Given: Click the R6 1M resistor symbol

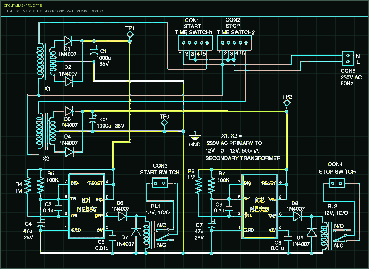Looking at the screenshot, I should 198,186.
